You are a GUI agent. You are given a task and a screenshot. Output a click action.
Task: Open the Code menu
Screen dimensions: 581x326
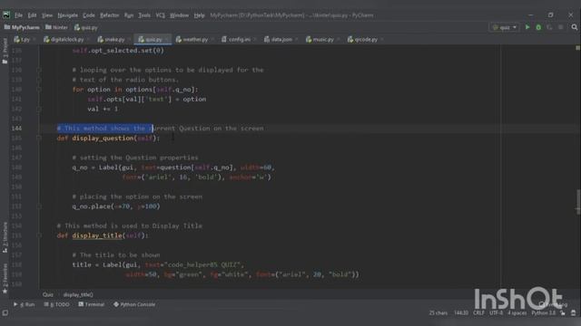89,15
